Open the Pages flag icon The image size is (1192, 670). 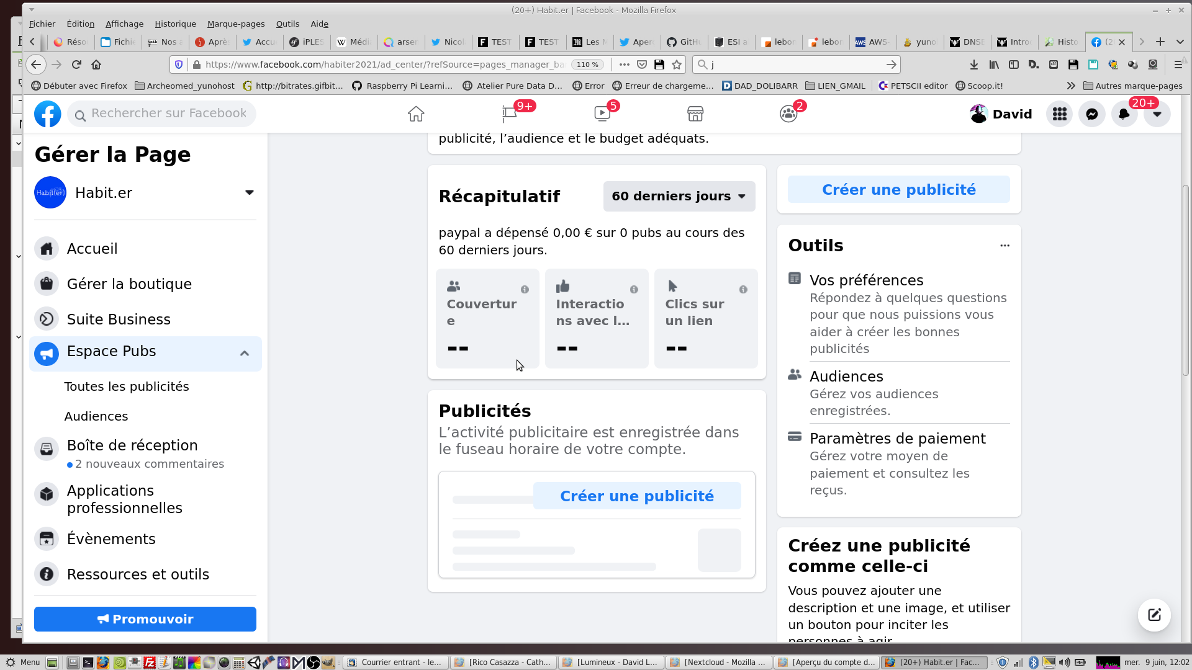pyautogui.click(x=509, y=114)
